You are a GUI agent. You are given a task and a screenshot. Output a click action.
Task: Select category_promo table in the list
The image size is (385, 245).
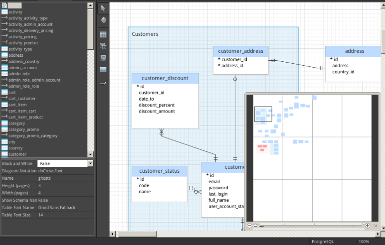pyautogui.click(x=23, y=129)
